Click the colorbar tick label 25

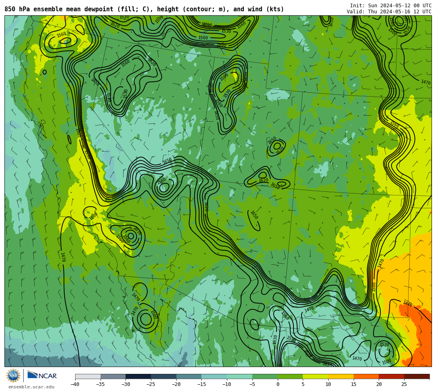point(404,384)
